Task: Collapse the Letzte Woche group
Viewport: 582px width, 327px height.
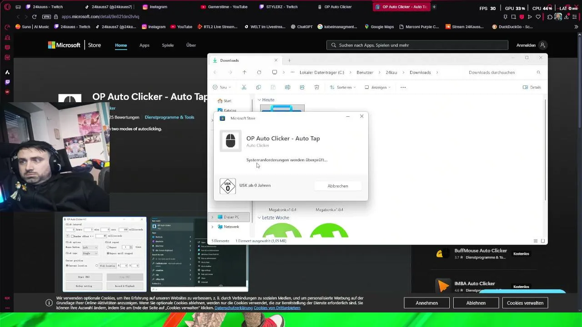Action: [259, 218]
